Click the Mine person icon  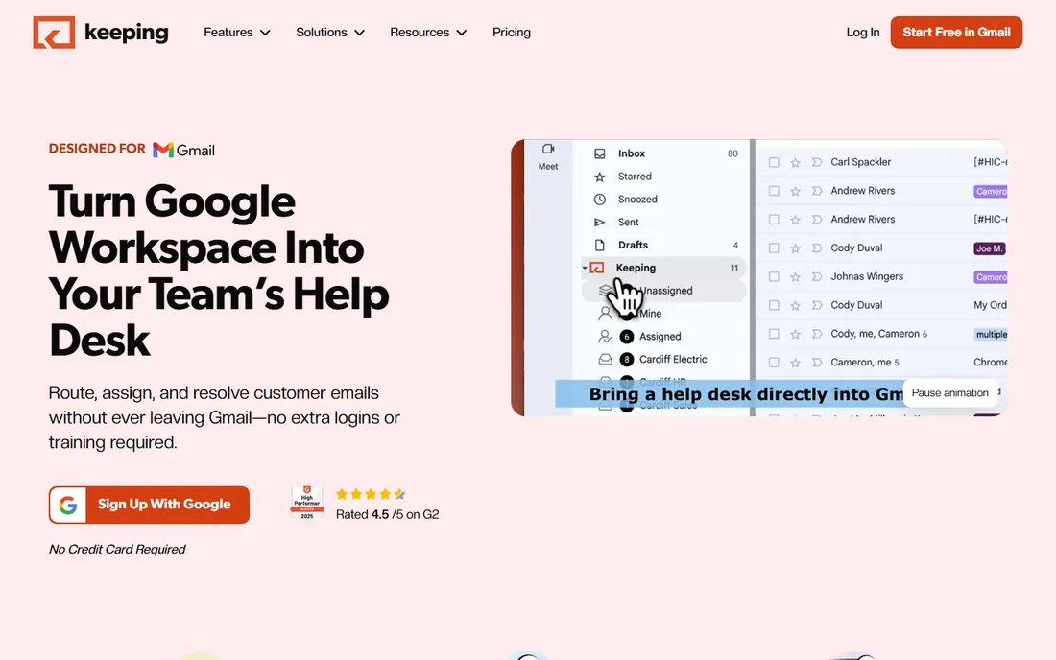606,314
